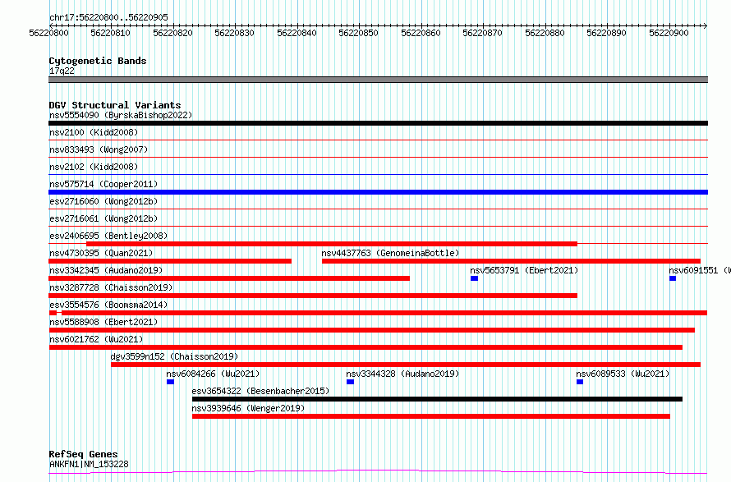The height and width of the screenshot is (482, 731).
Task: Click the nsv2102 (Kidd2008) label
Action: 94,167
